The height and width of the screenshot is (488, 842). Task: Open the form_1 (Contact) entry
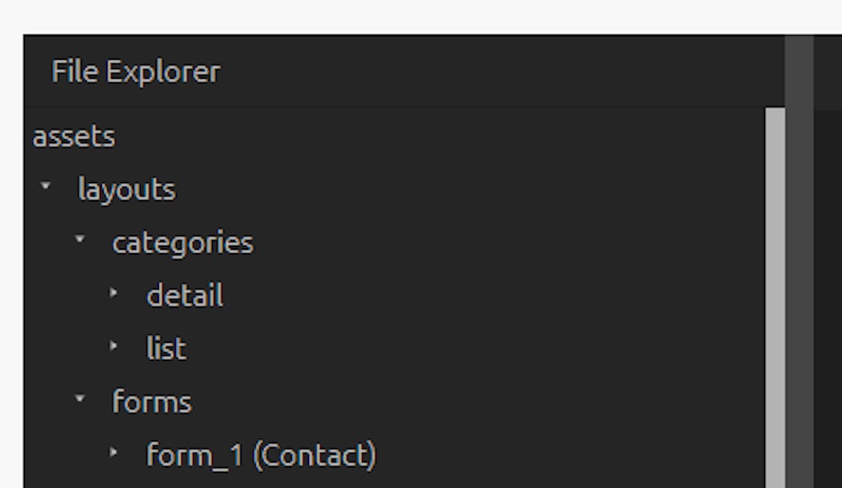pos(261,455)
